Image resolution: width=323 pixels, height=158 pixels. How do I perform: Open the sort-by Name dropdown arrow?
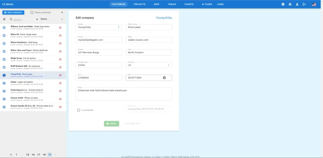62,19
